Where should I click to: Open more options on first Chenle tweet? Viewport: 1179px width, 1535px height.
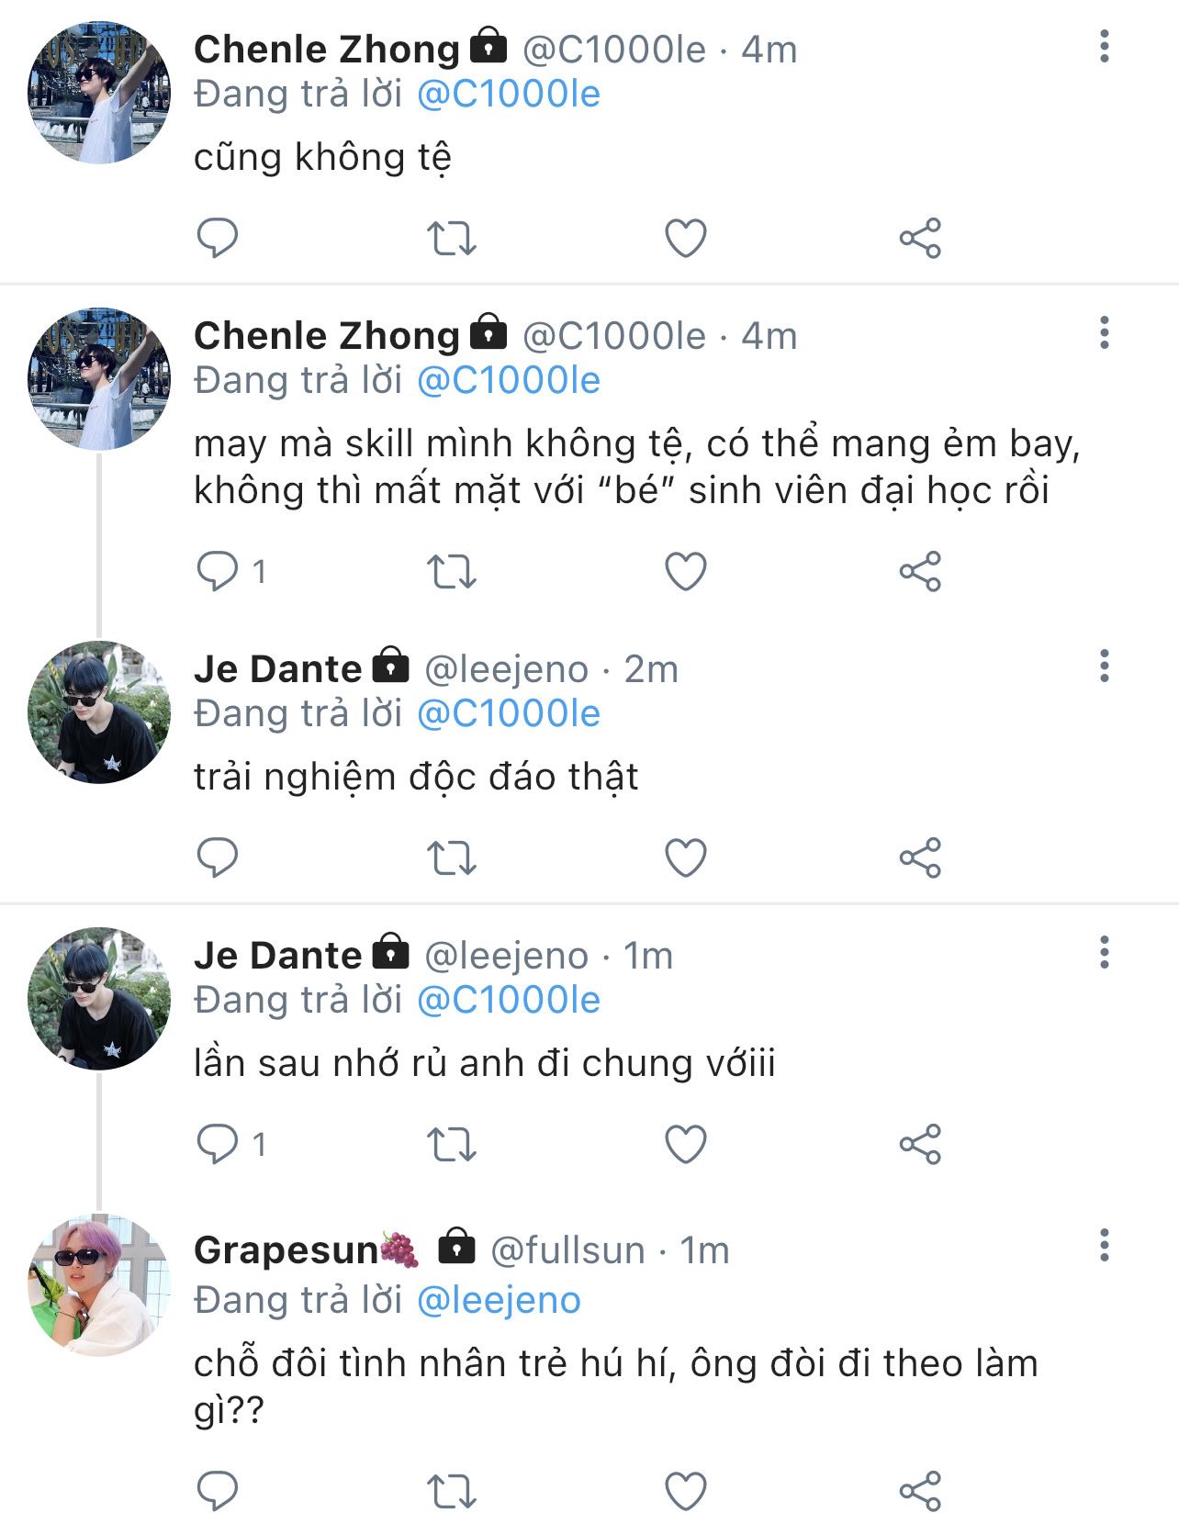[x=1105, y=46]
